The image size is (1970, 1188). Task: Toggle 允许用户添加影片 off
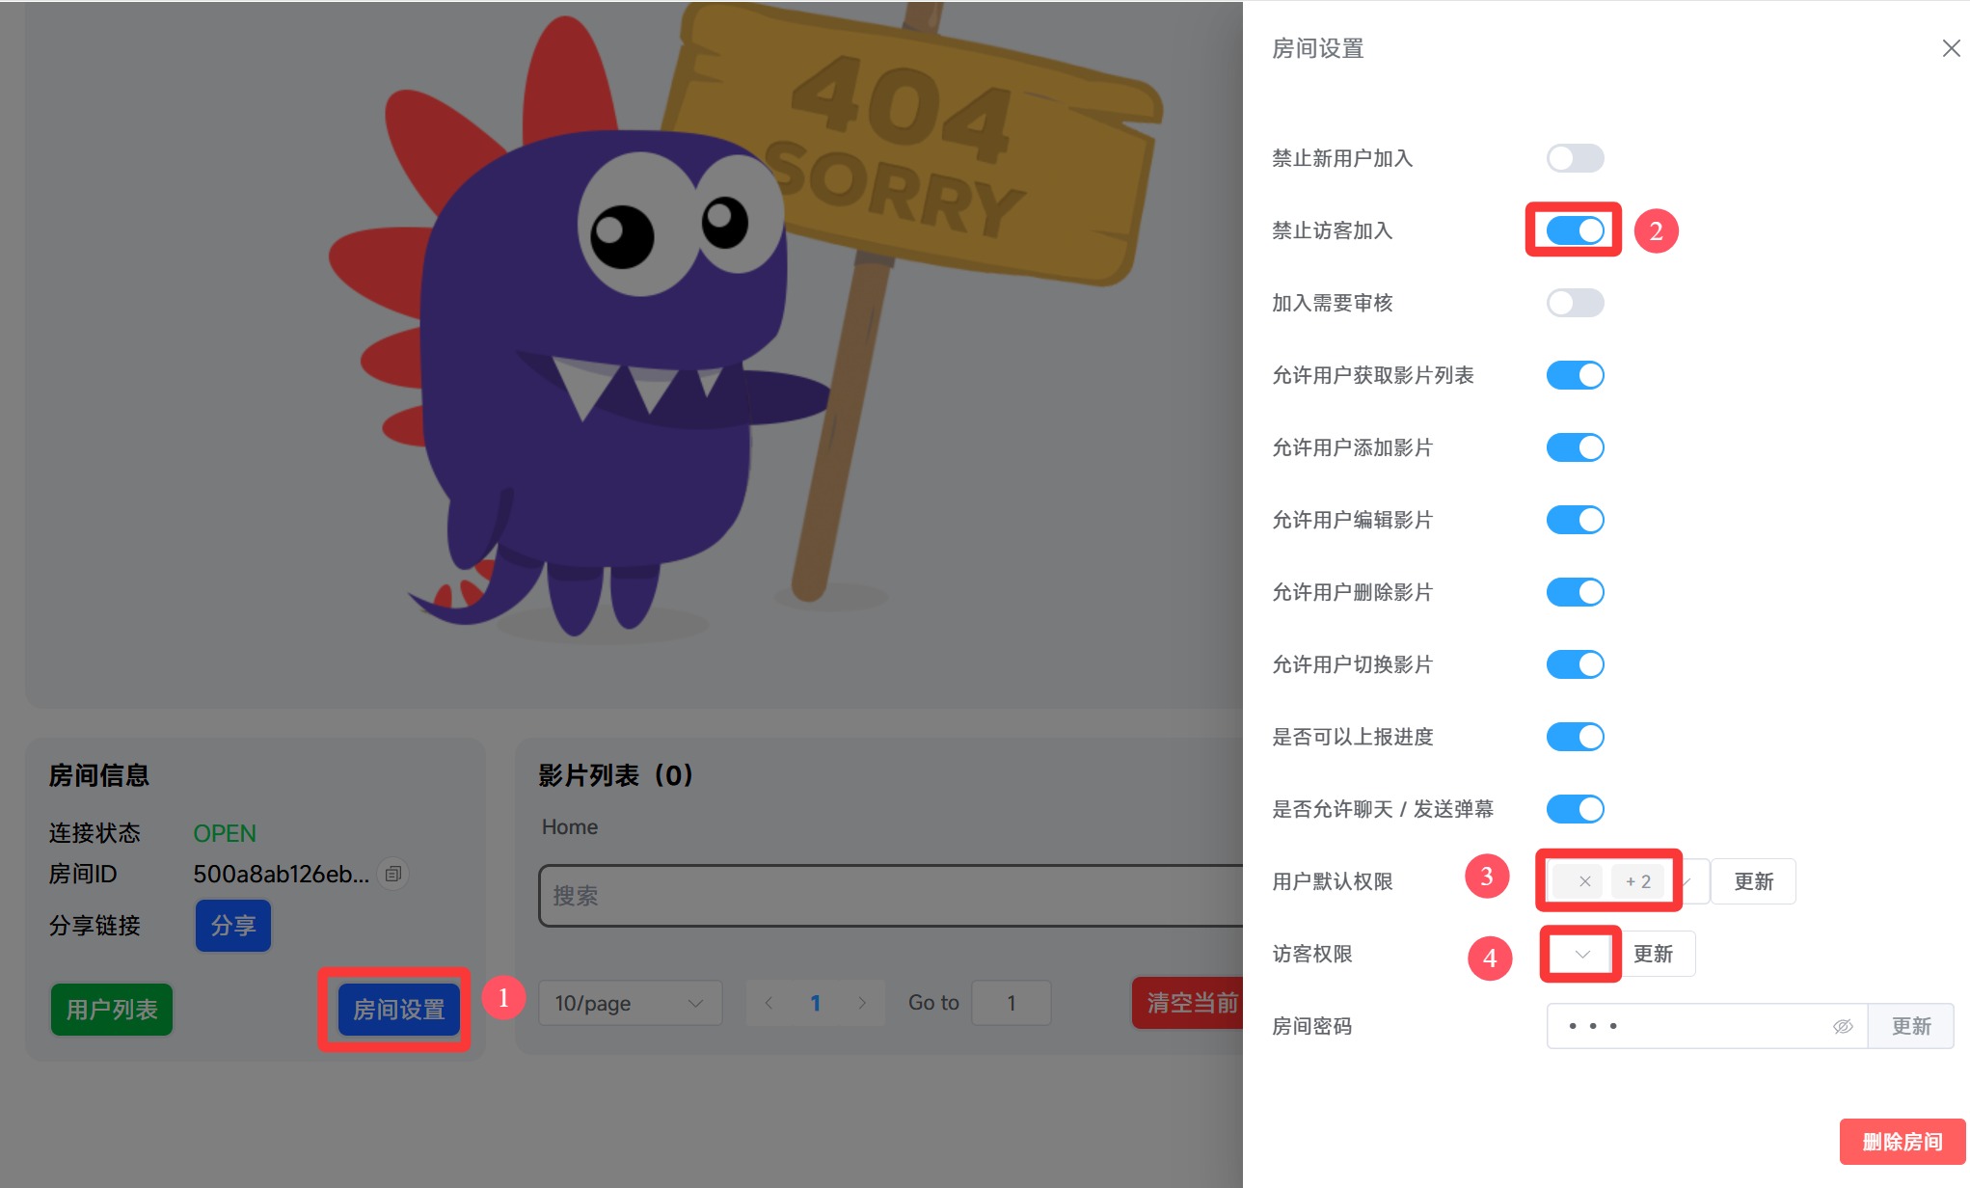click(1575, 447)
